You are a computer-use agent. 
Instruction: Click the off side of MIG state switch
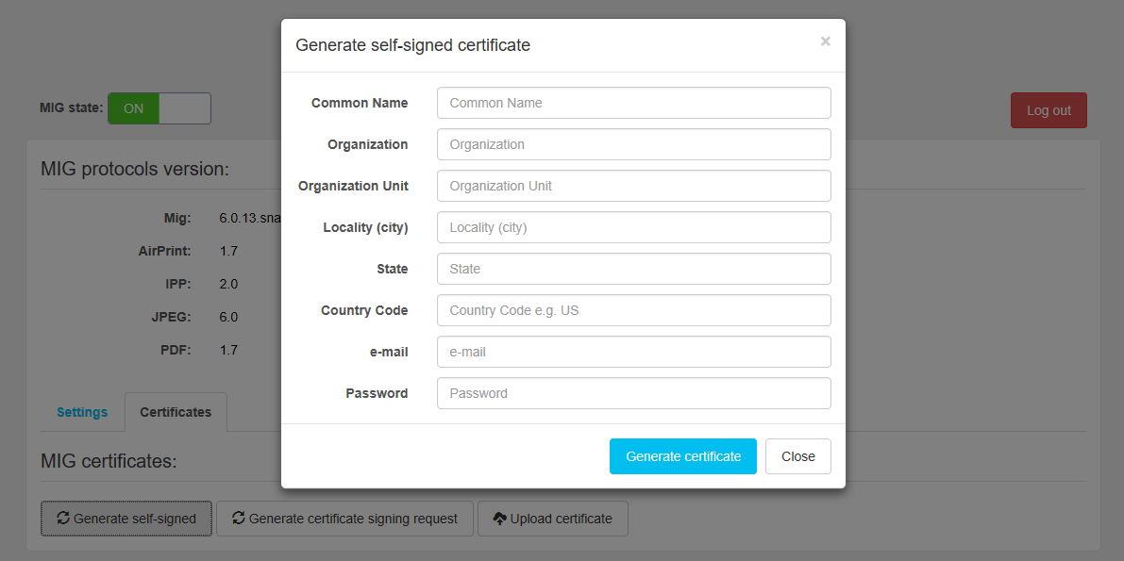coord(185,108)
